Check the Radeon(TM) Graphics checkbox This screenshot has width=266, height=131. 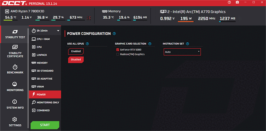coord(118,54)
